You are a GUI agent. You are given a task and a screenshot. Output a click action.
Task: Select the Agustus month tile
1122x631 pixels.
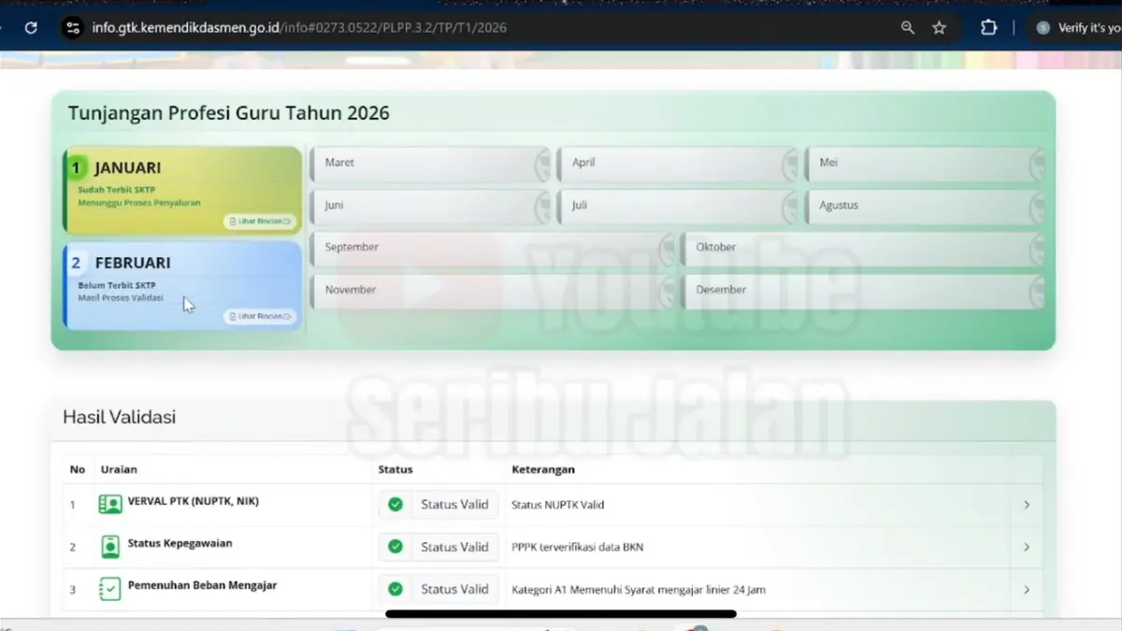point(925,207)
